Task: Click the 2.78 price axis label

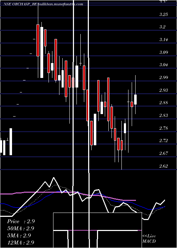Action: pos(164,128)
